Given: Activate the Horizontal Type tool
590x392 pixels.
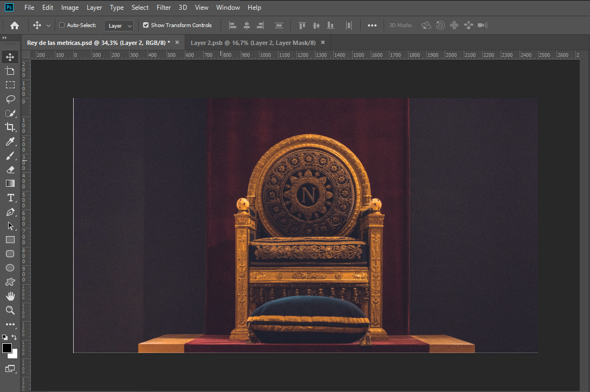Looking at the screenshot, I should (x=10, y=198).
